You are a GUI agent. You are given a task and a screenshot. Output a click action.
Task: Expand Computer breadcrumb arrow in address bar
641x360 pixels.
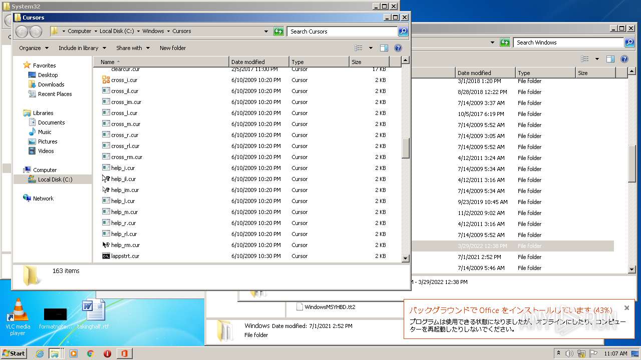pos(95,31)
